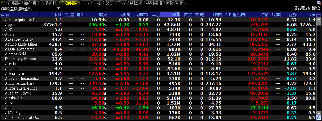Sort by the 委買 column header

[186, 14]
